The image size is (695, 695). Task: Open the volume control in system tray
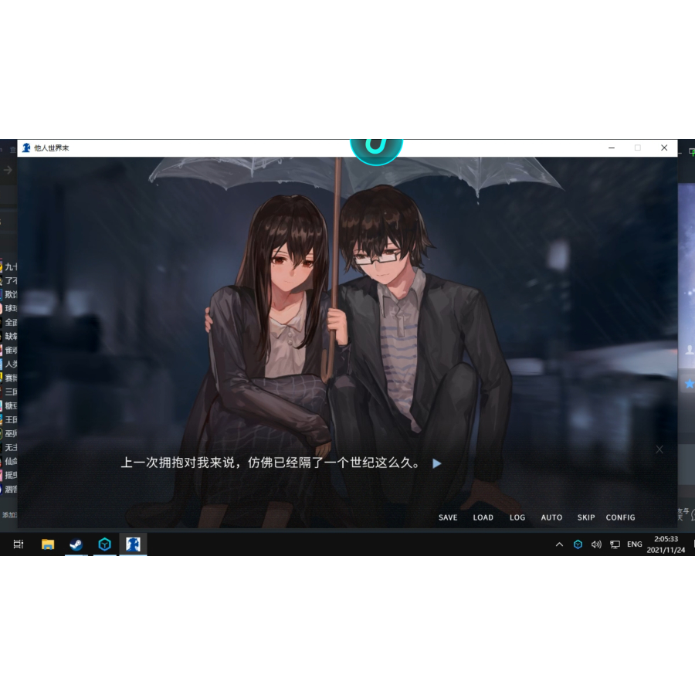point(596,544)
